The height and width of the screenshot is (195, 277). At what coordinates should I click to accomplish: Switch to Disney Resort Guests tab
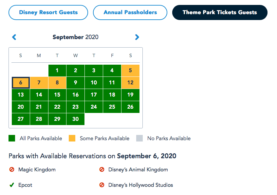point(48,13)
